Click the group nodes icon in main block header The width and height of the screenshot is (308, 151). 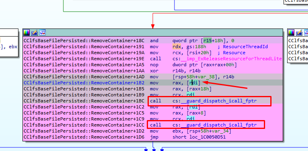(43, 33)
